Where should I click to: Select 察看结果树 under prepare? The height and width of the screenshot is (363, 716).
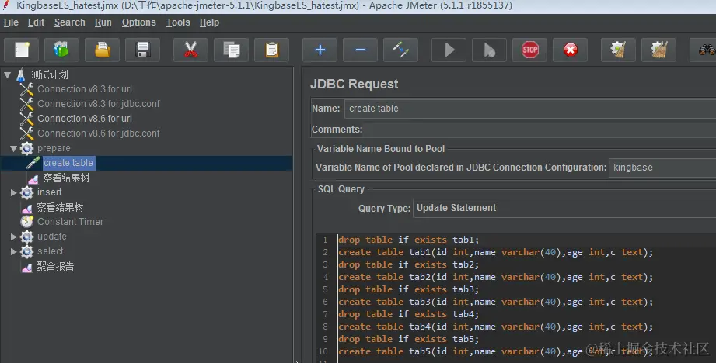click(66, 178)
